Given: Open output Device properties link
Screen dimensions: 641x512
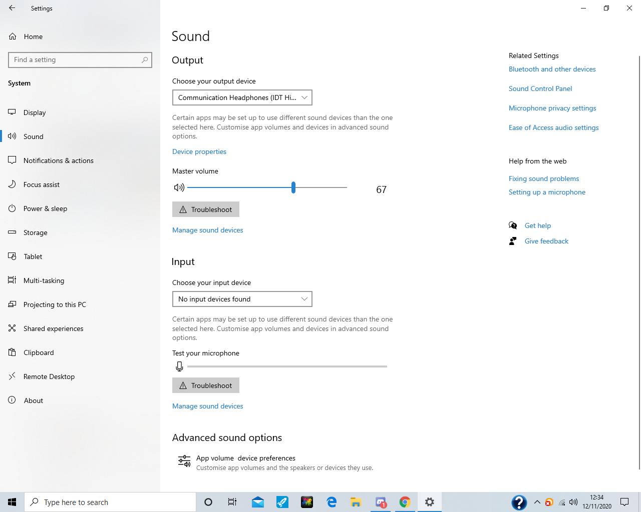Looking at the screenshot, I should [x=199, y=151].
